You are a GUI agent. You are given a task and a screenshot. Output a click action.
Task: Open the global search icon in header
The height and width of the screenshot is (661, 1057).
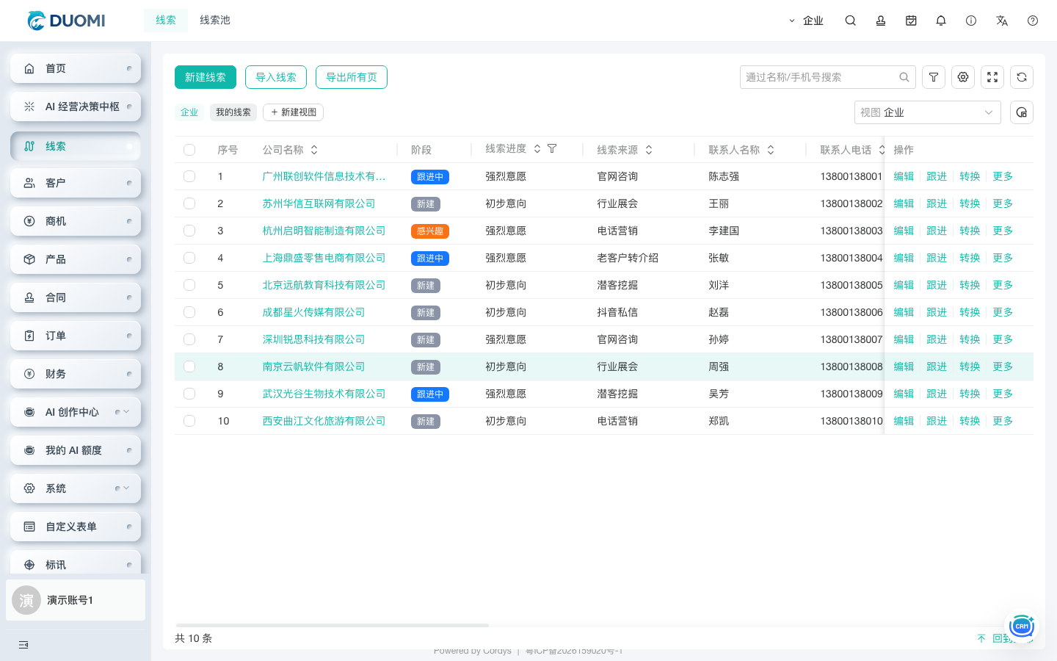coord(851,21)
